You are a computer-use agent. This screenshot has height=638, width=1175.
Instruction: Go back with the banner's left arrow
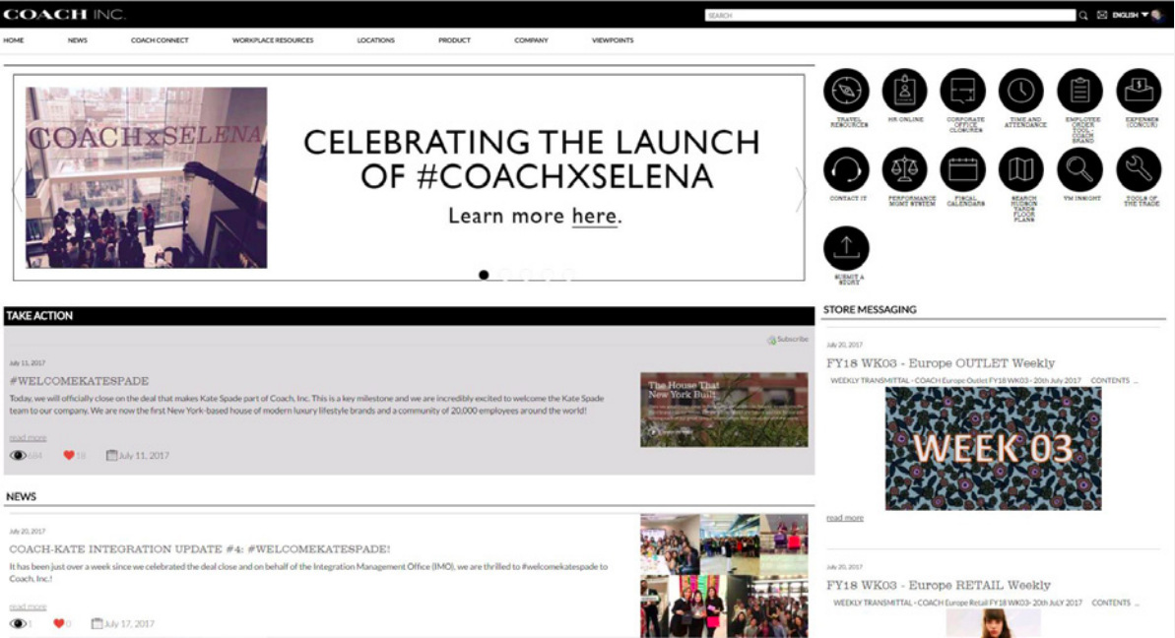point(17,189)
